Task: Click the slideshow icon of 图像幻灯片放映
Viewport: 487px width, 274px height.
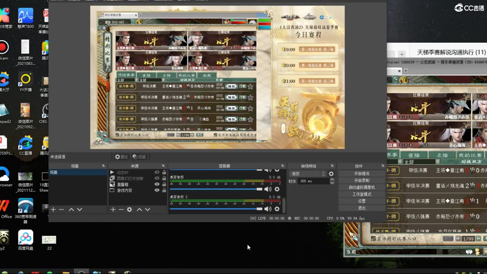Action: (112, 178)
